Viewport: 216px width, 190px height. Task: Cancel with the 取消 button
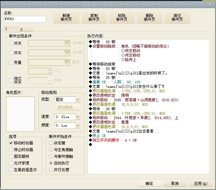[175, 184]
